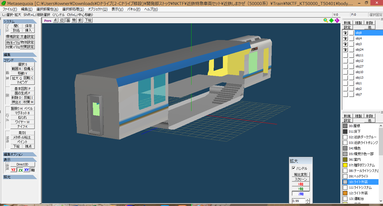The height and width of the screenshot is (206, 383).
Task: Hide obj8 using its eye icon
Action: (x=345, y=33)
